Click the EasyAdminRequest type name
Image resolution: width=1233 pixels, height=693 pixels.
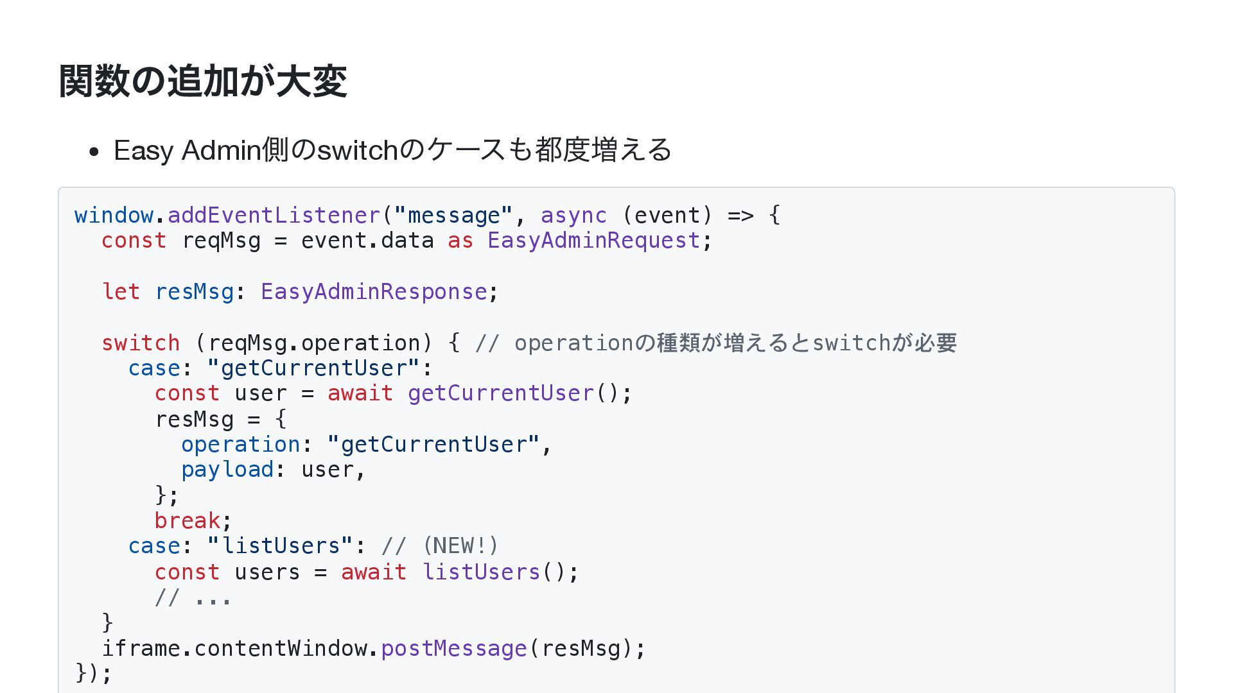point(593,241)
